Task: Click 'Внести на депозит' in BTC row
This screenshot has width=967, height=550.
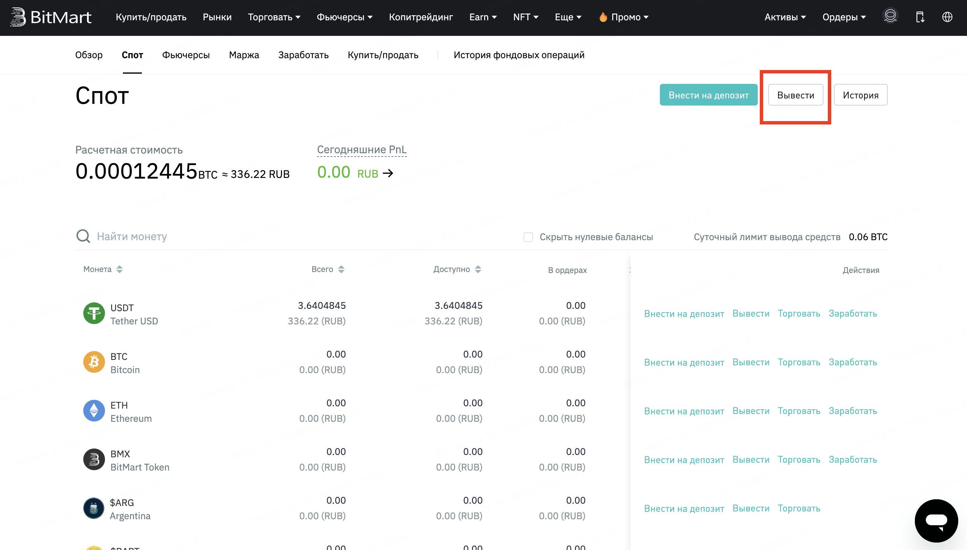Action: click(684, 362)
